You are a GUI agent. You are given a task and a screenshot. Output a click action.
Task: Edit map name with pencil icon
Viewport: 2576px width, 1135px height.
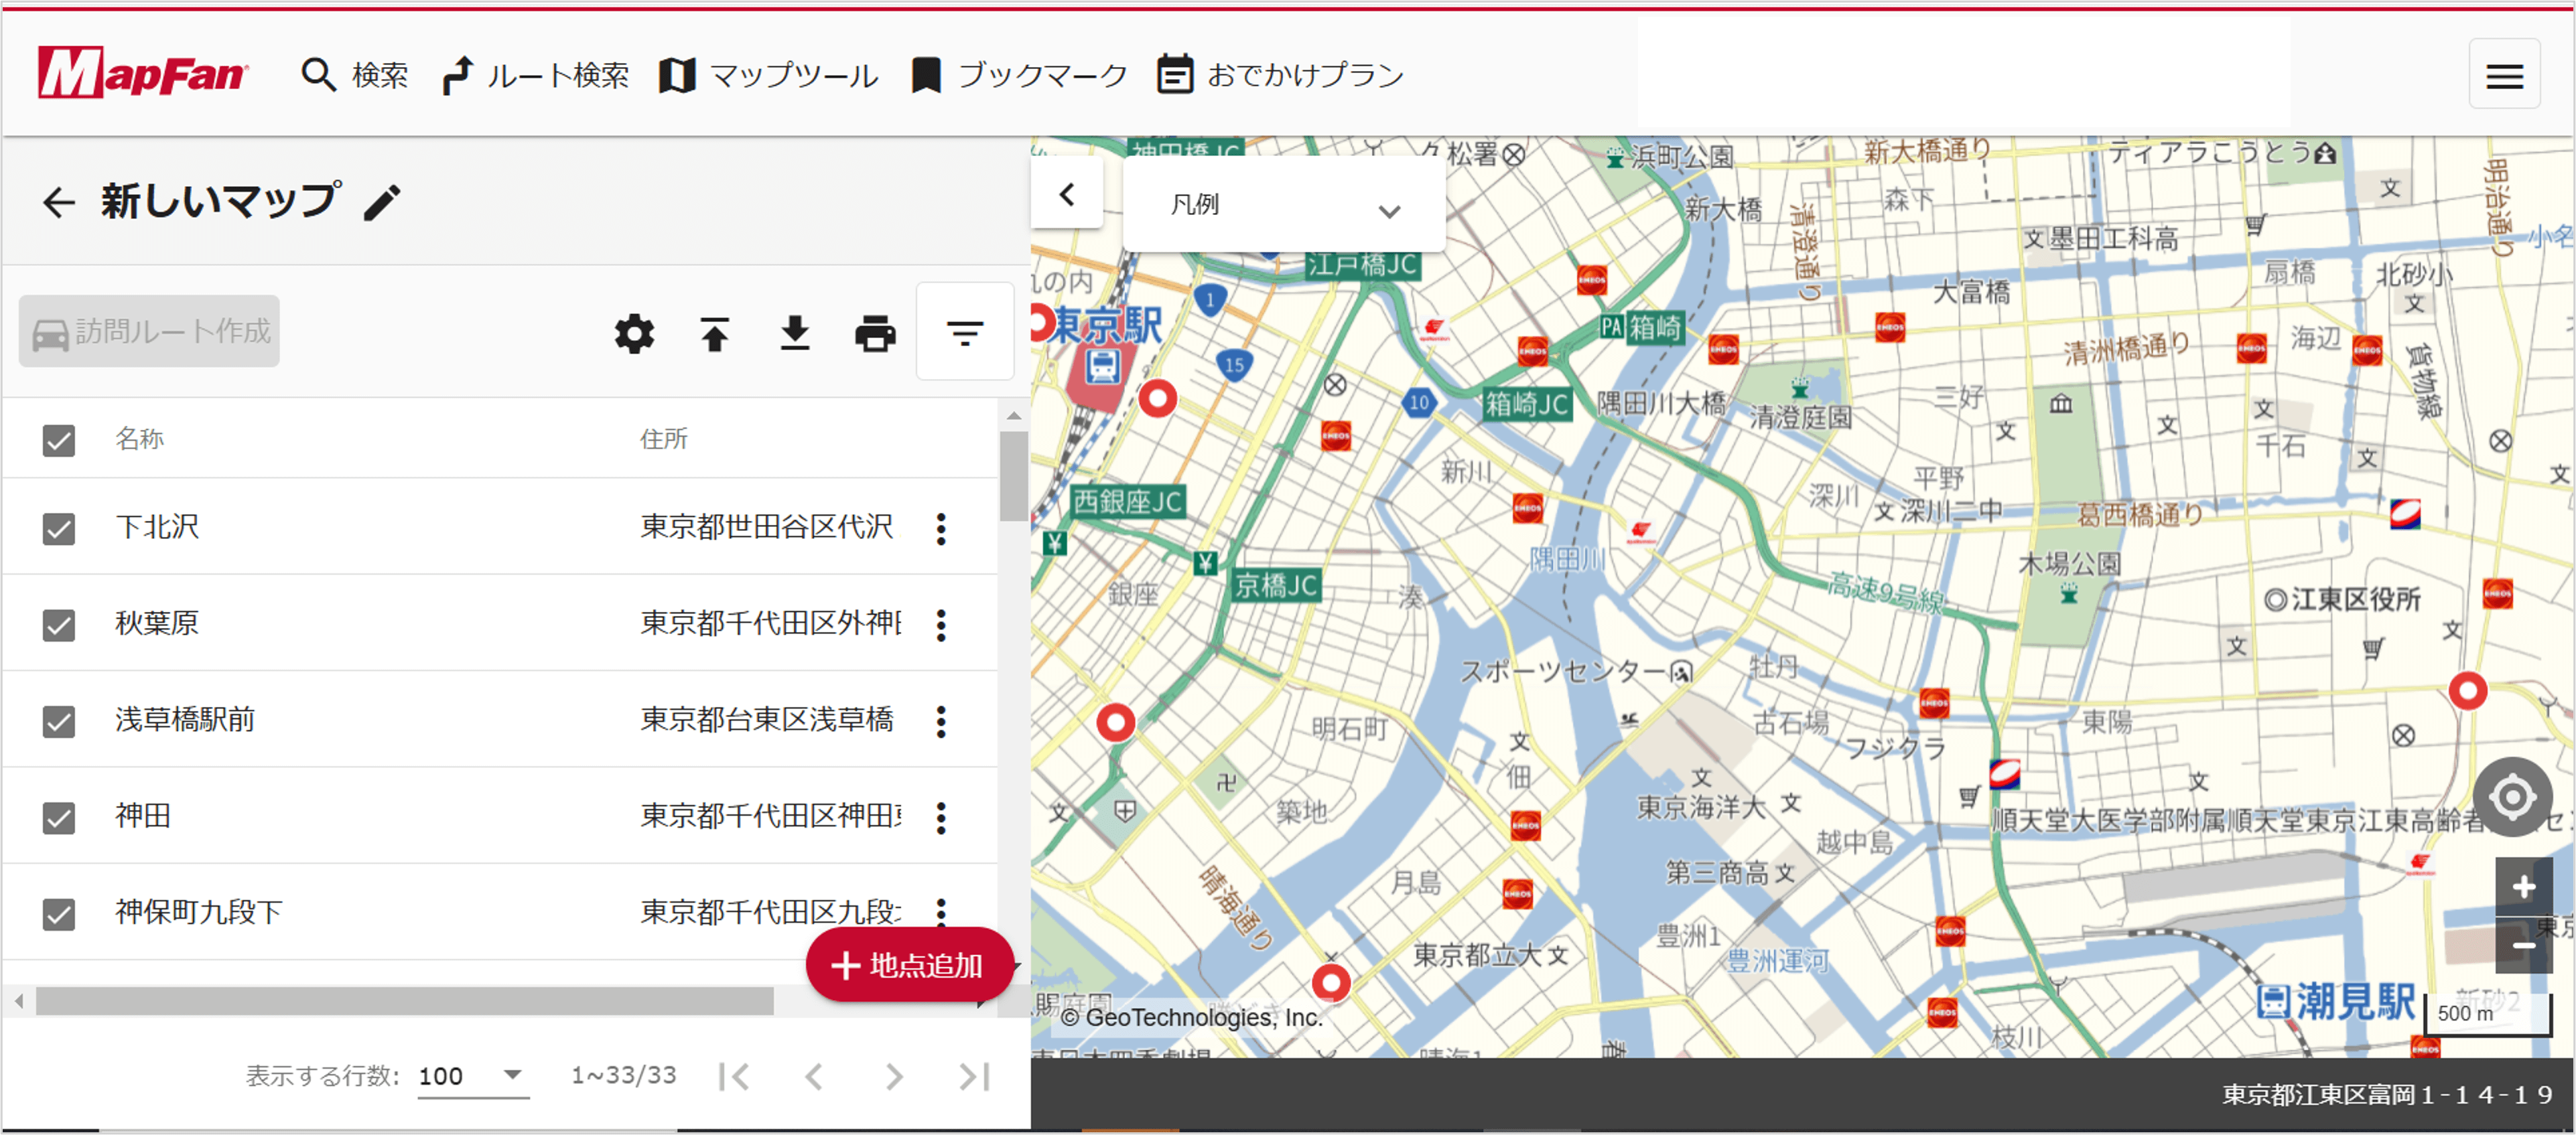pyautogui.click(x=382, y=203)
